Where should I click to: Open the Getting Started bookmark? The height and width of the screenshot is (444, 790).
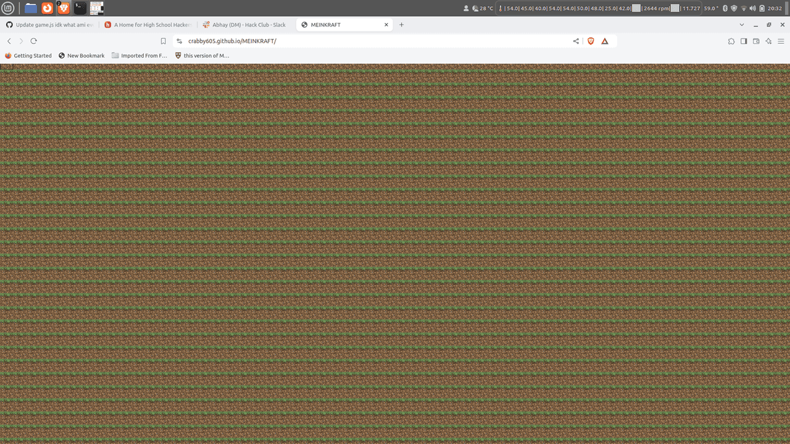coord(28,55)
